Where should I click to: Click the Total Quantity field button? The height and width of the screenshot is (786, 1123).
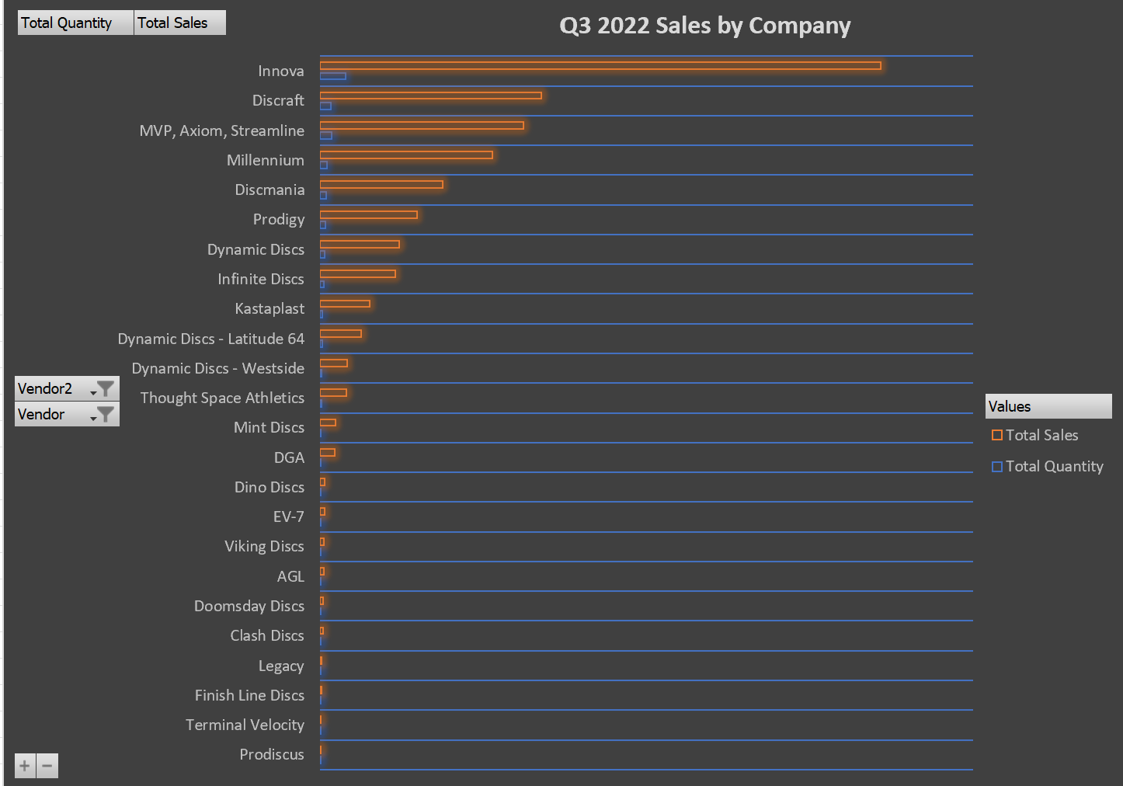pos(74,23)
